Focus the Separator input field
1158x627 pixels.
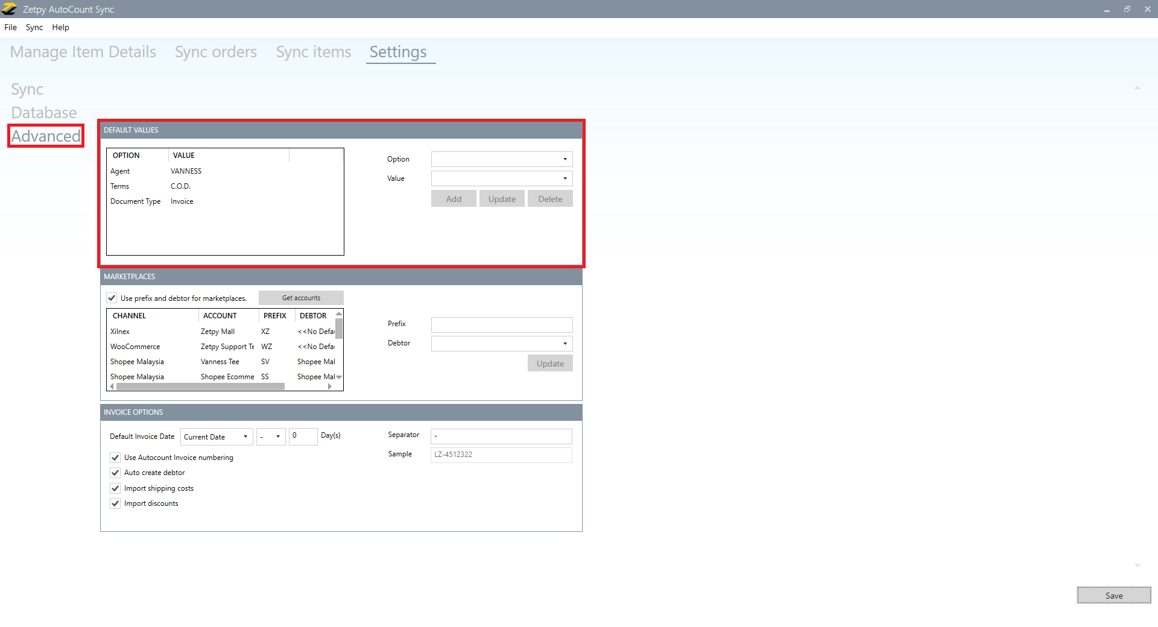[x=501, y=436]
